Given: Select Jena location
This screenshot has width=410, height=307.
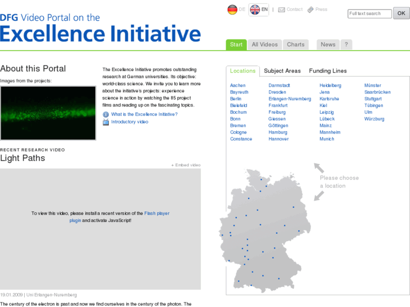Looking at the screenshot, I should coord(324,92).
